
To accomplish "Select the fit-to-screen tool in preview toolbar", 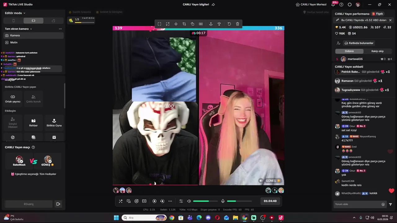I will [159, 24].
